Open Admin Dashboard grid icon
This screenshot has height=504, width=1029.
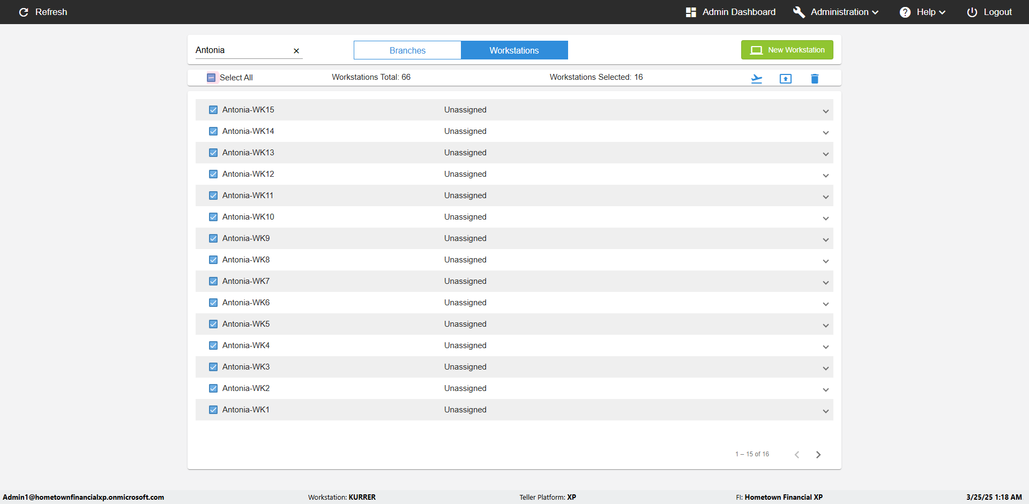click(691, 12)
